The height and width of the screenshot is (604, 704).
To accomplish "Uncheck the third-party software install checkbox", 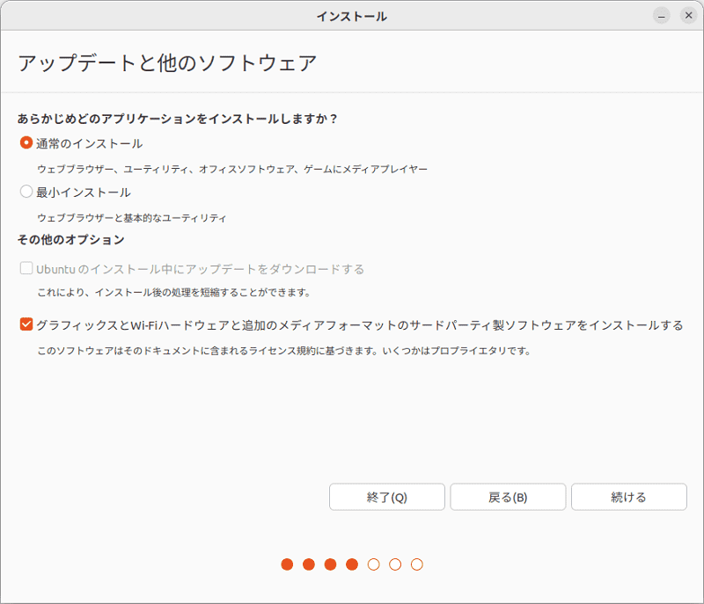I will (26, 324).
